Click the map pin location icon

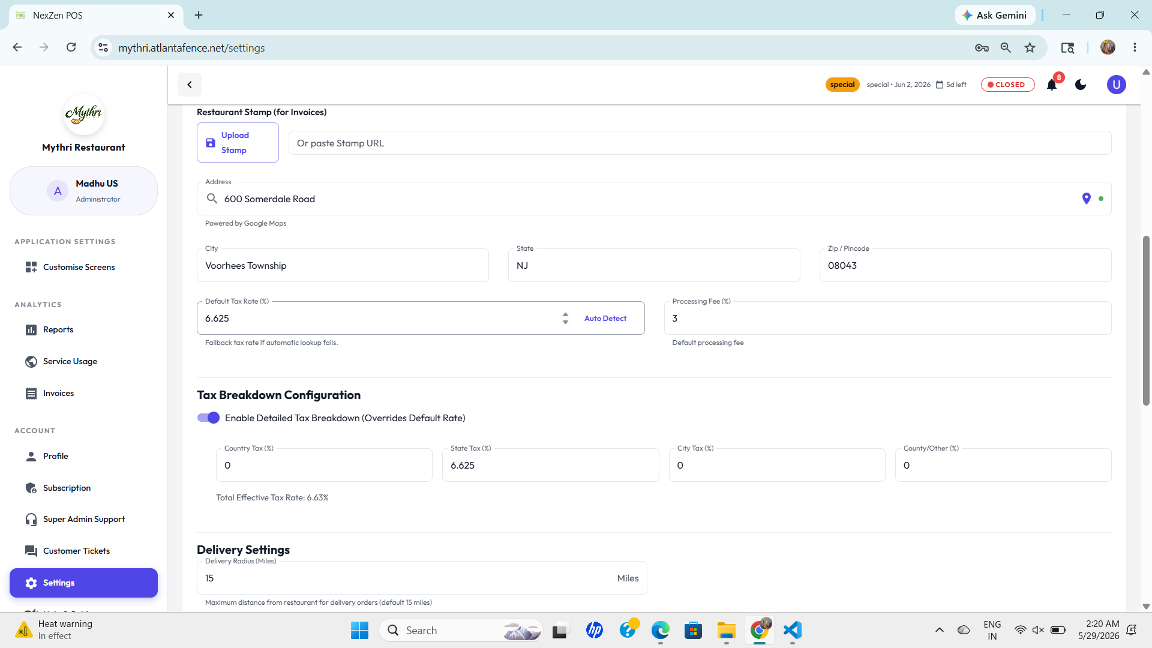coord(1086,199)
